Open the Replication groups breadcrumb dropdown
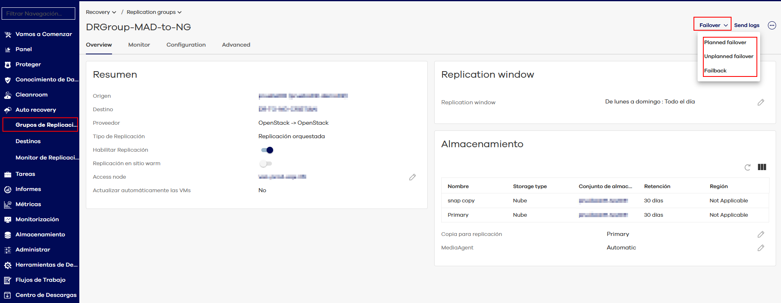781x303 pixels. coord(154,12)
